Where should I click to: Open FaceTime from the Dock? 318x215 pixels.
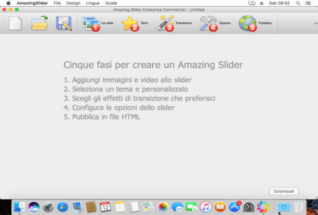pyautogui.click(x=191, y=207)
